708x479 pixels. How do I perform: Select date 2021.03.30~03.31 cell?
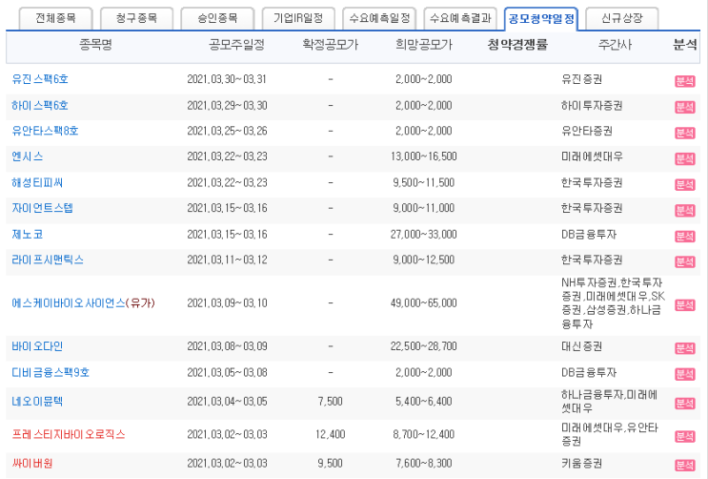[227, 79]
